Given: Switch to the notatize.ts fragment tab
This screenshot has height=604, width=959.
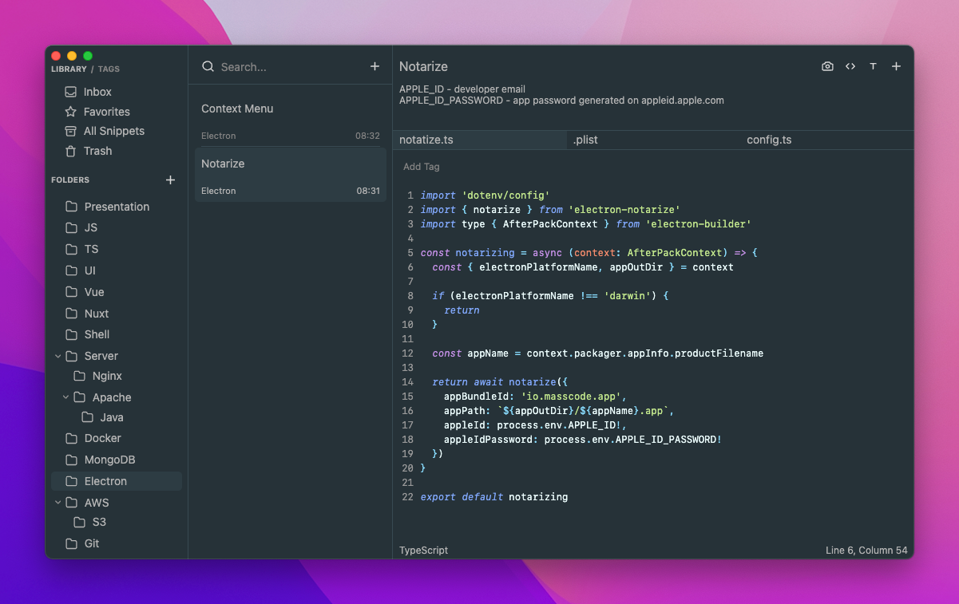Looking at the screenshot, I should pos(480,140).
